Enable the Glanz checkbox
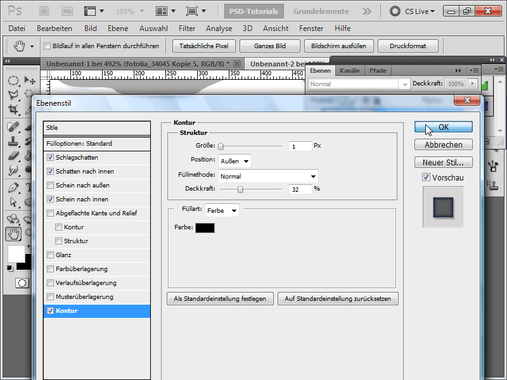This screenshot has width=507, height=380. click(50, 255)
